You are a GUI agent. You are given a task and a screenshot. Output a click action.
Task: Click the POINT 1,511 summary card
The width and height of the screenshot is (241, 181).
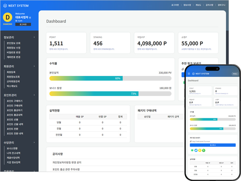point(66,43)
